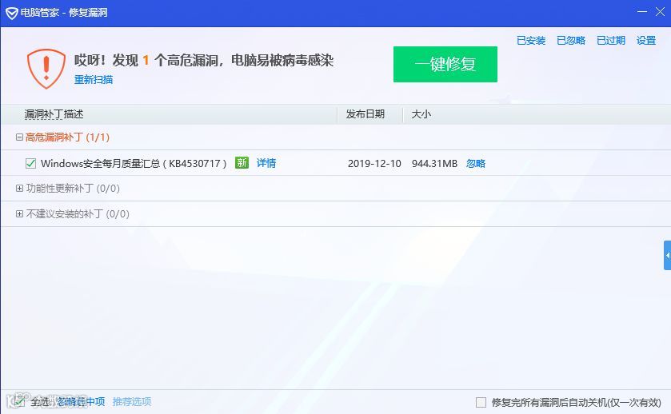Image resolution: width=671 pixels, height=414 pixels.
Task: Uncheck the KB4530717 patch checkbox
Action: 30,163
